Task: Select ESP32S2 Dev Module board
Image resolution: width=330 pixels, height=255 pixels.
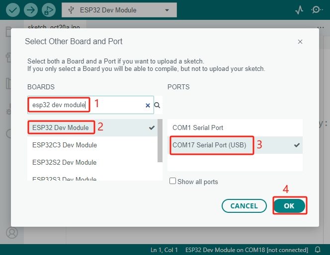Action: [x=92, y=162]
